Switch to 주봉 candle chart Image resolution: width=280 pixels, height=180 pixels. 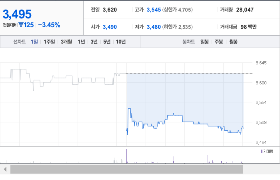(219, 42)
